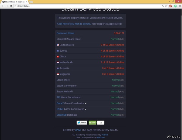Image resolution: width=182 pixels, height=140 pixels.
Task: Click the Europe flag icon
Action: 58,51
